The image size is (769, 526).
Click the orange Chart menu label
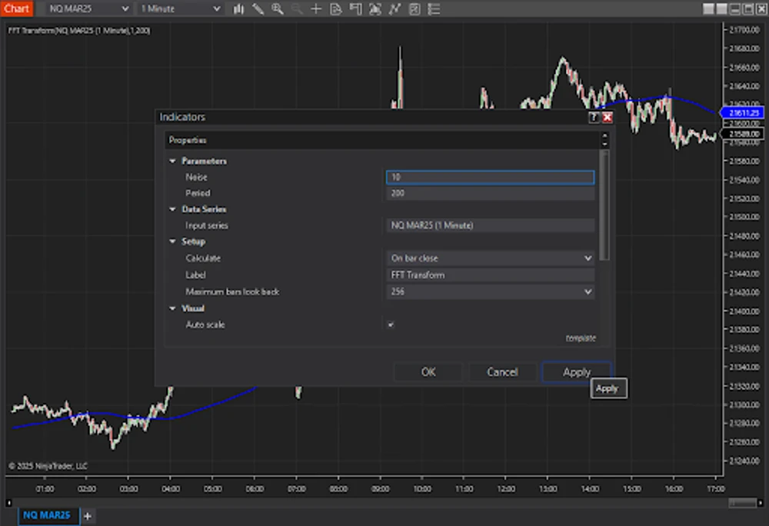click(x=17, y=8)
